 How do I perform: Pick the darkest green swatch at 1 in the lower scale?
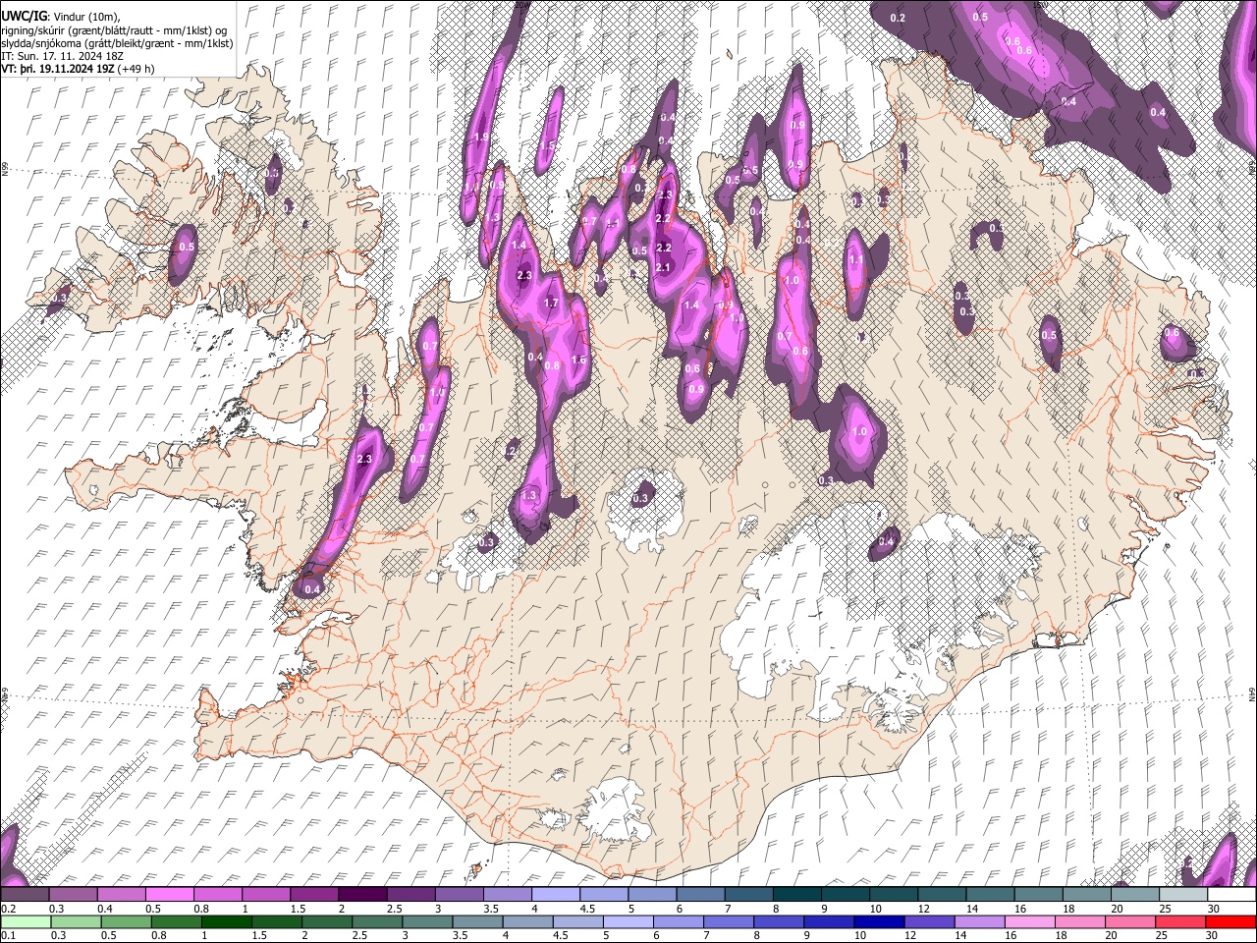(227, 921)
